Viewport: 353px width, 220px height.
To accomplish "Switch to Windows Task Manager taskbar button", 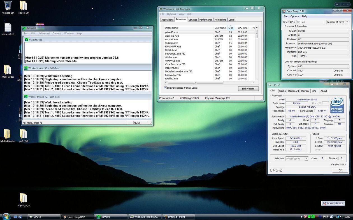I will (145, 217).
